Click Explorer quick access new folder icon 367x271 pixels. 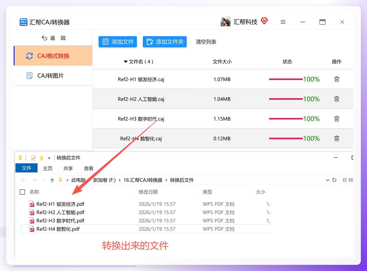(x=42, y=158)
